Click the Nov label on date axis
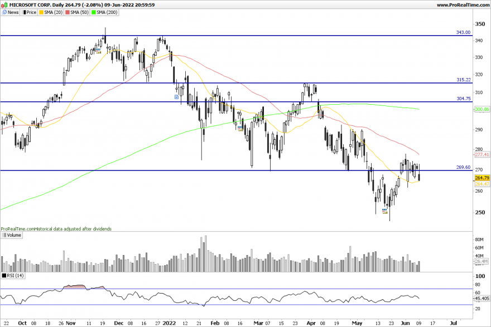Screen dimensions: 491x327 tap(71, 323)
